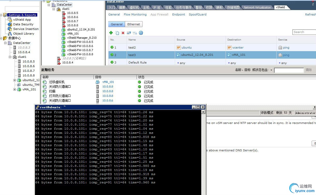Delete the selected rule with red X
316x195 pixels.
click(x=123, y=33)
